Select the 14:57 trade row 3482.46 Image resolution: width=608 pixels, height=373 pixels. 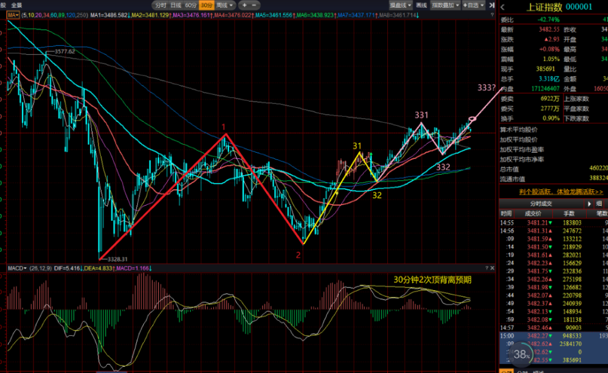[553, 328]
